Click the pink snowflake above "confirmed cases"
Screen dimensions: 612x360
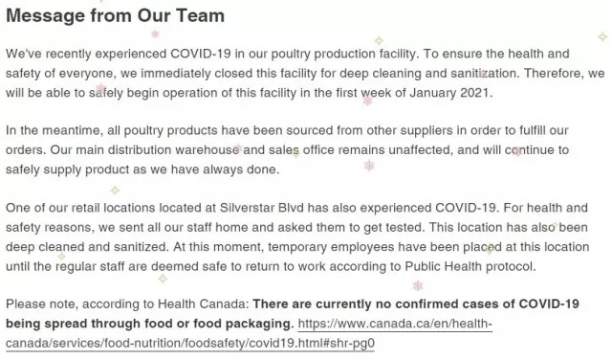tap(418, 285)
